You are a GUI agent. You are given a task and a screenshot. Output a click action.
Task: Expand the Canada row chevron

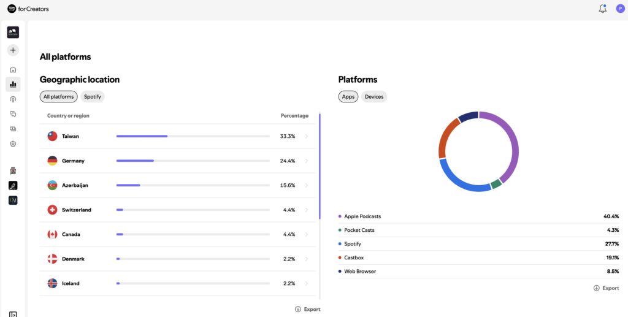click(307, 235)
